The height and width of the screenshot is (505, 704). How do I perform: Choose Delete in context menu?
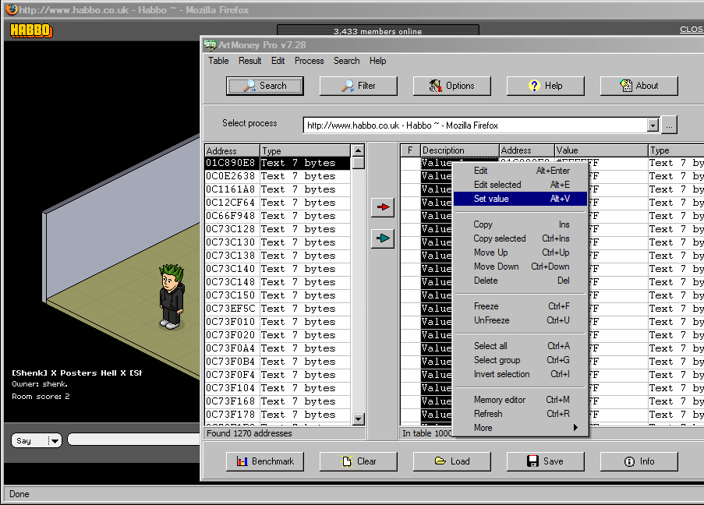pos(521,281)
